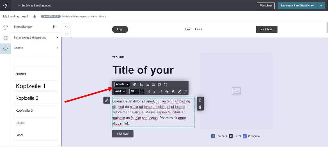The width and height of the screenshot is (328, 147).
Task: Click the My Landing page ! title
Action: (x=15, y=16)
